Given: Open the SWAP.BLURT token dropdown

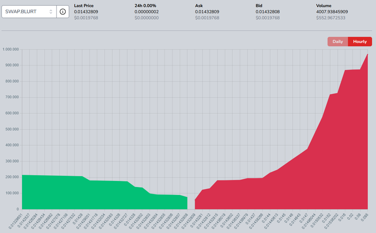Looking at the screenshot, I should click(x=28, y=12).
